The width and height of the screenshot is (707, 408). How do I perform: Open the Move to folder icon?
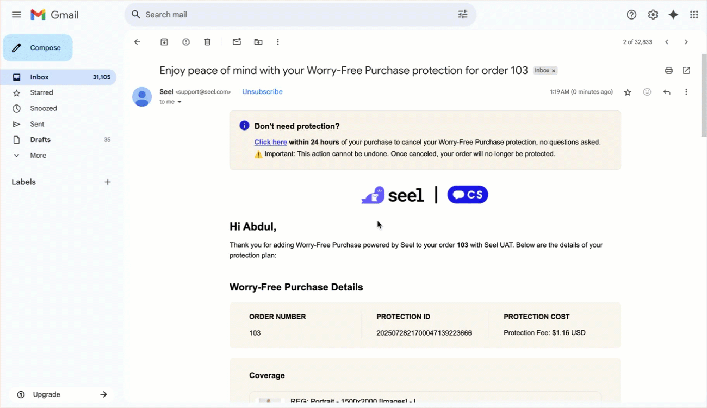click(258, 42)
